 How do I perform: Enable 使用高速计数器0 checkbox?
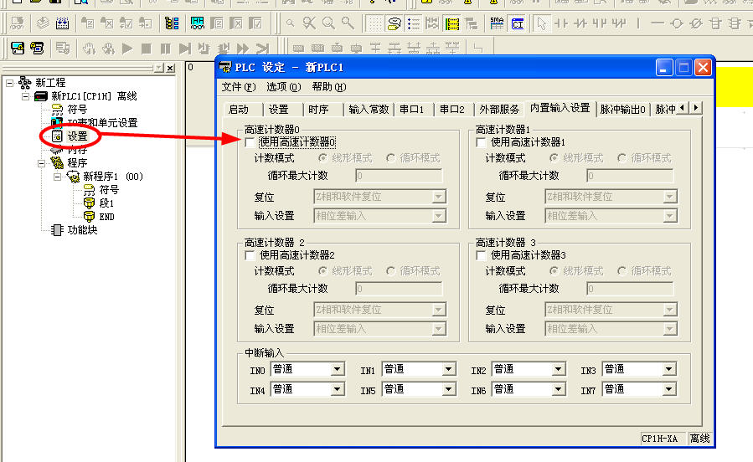250,143
